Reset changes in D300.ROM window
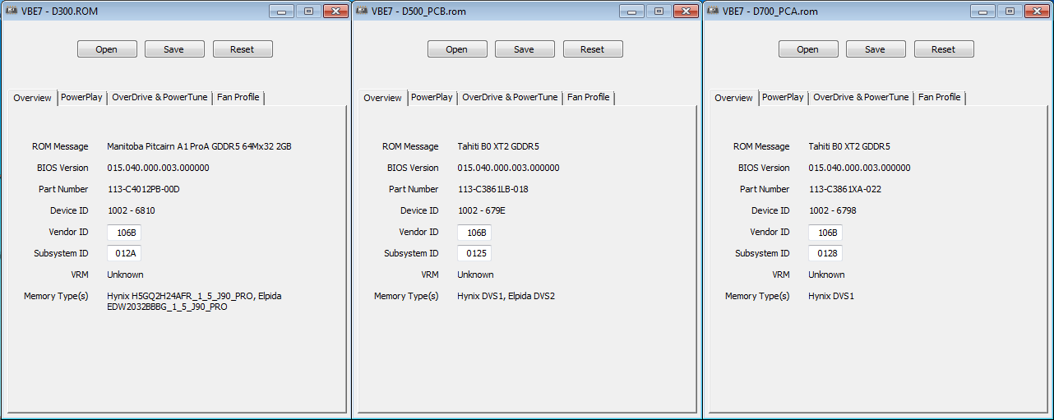Image resolution: width=1054 pixels, height=420 pixels. pyautogui.click(x=243, y=49)
